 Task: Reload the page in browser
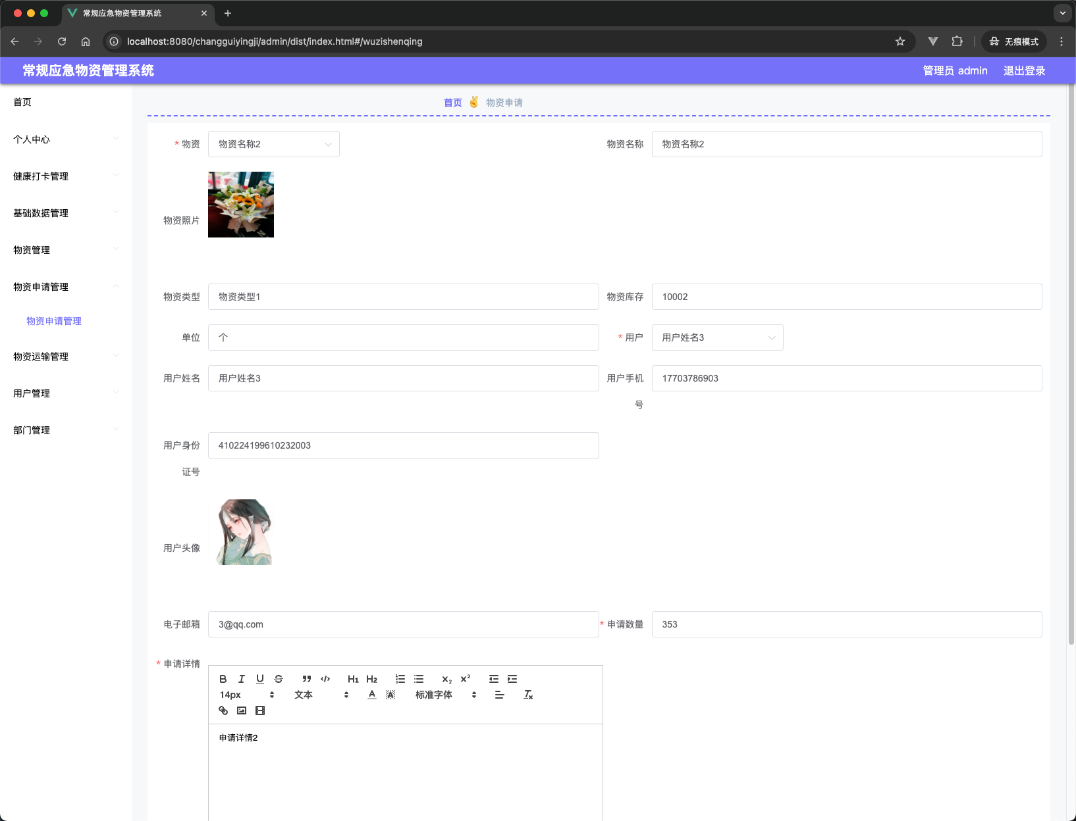click(62, 41)
